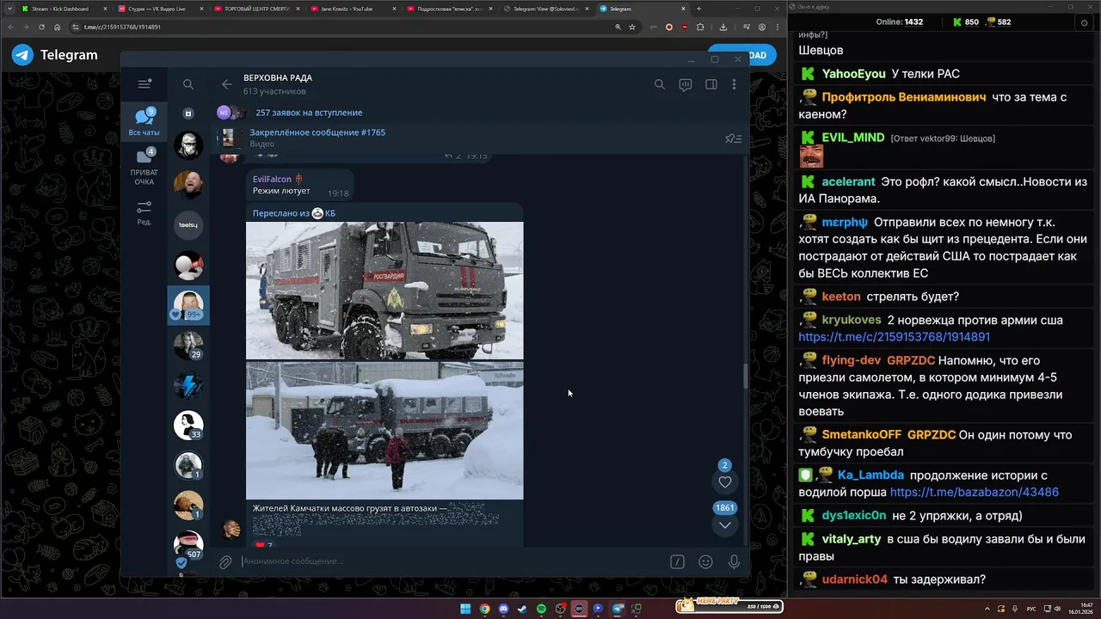This screenshot has width=1101, height=619.
Task: Open the chat with 33 unread messages
Action: [x=188, y=426]
